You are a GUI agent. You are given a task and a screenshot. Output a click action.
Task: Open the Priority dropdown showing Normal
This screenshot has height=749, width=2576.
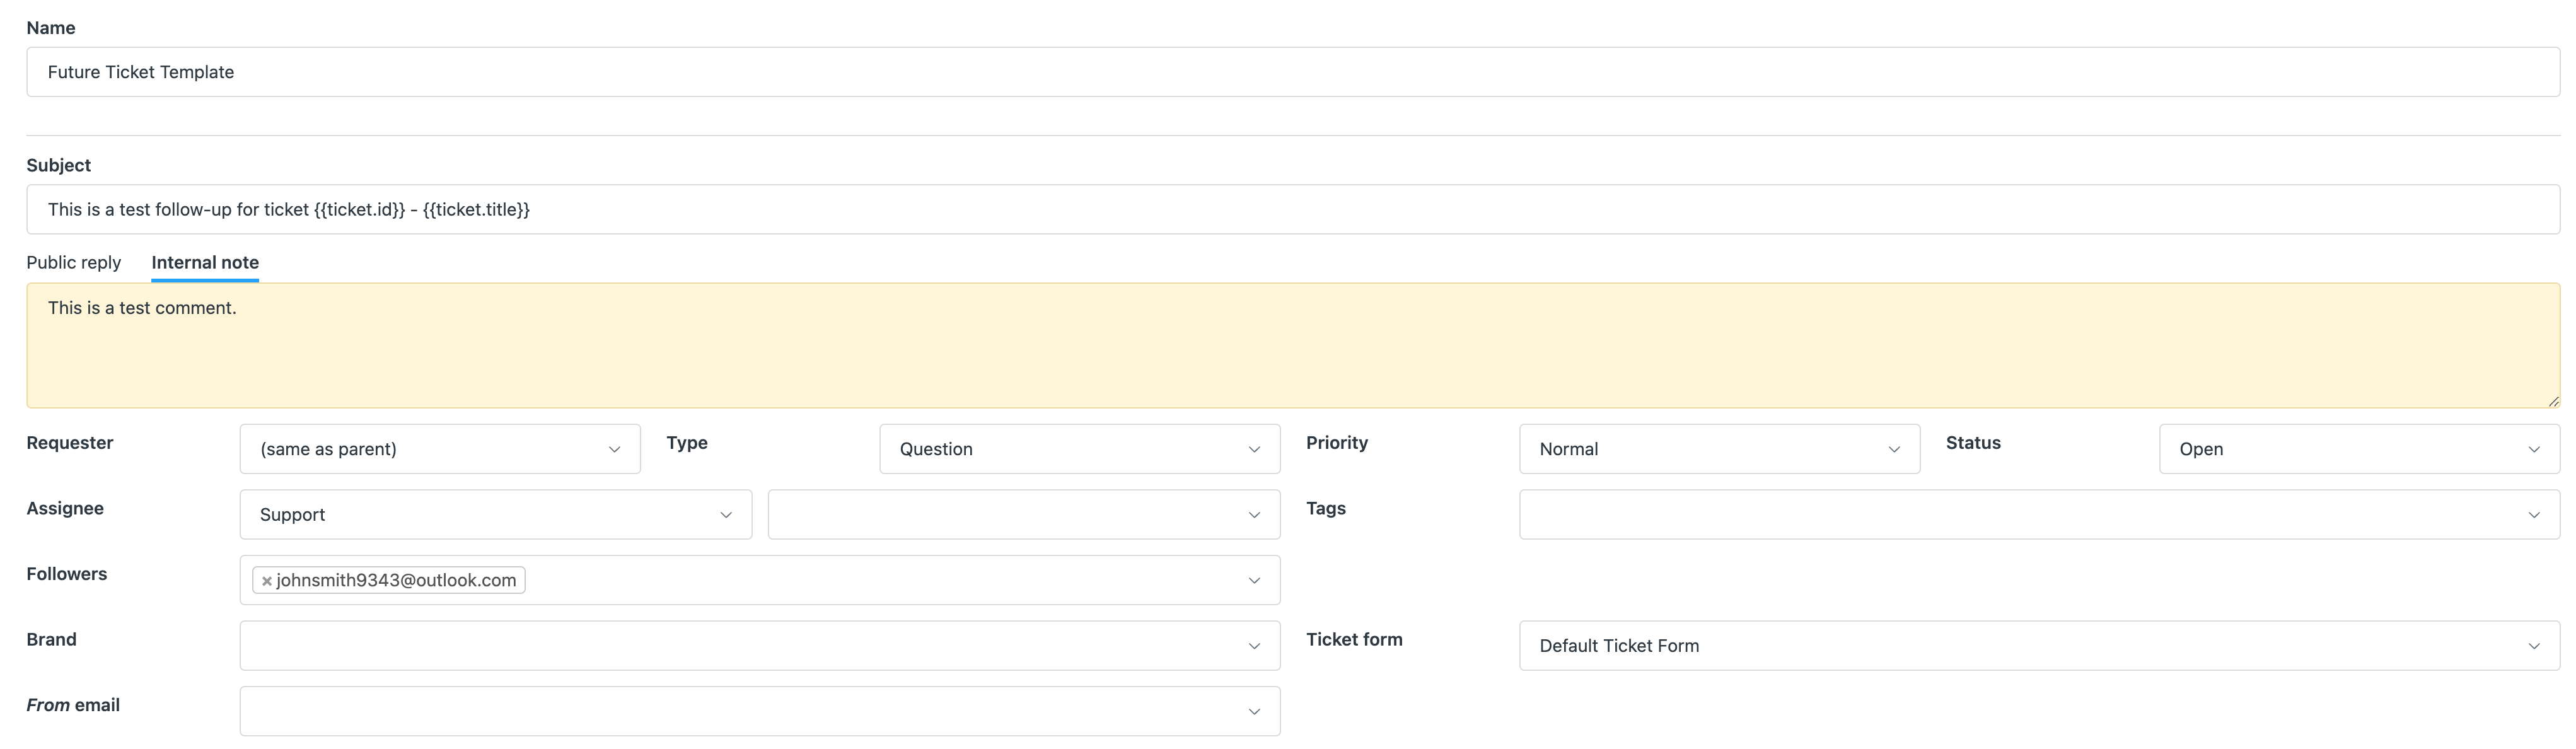click(x=1719, y=449)
